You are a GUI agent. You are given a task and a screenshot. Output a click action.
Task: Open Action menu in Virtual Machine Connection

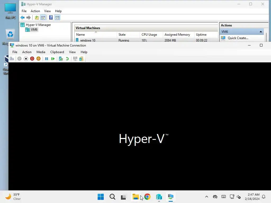coord(27,52)
